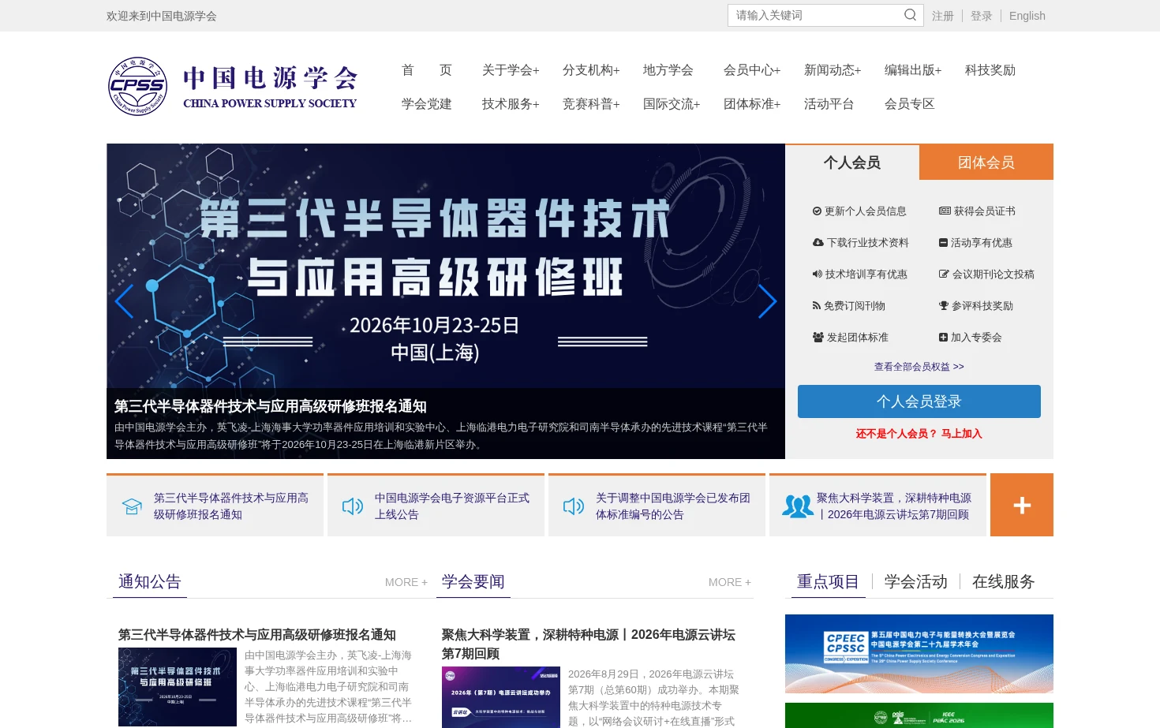
Task: Open the CPEEC CPSSC conference banner
Action: (919, 654)
